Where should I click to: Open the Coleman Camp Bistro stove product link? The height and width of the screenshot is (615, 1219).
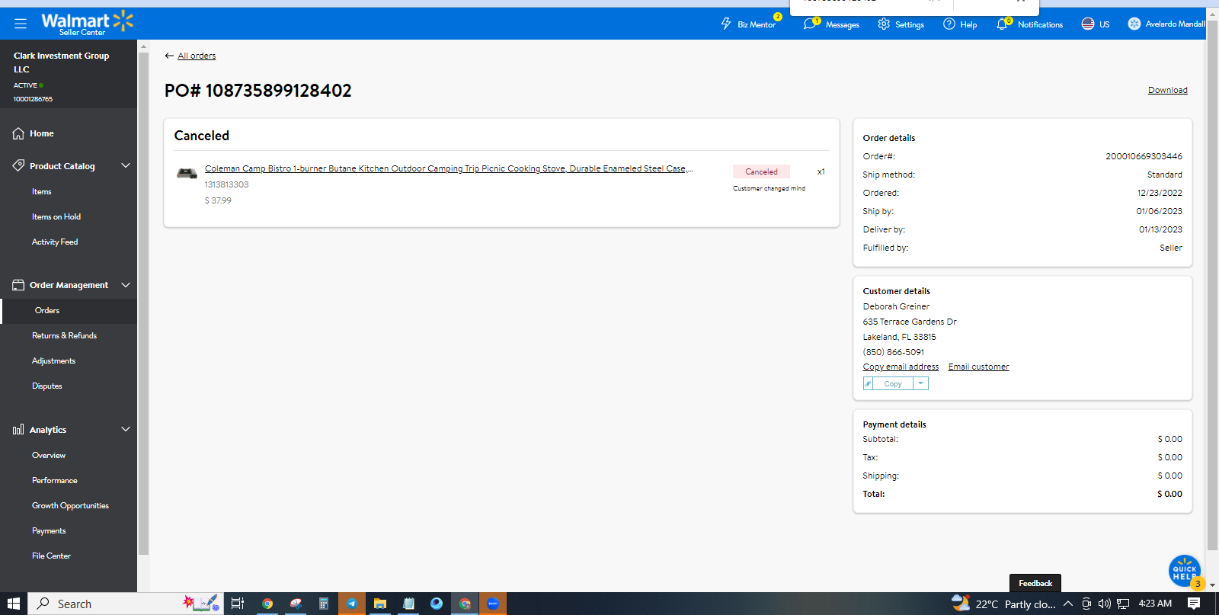pyautogui.click(x=449, y=168)
